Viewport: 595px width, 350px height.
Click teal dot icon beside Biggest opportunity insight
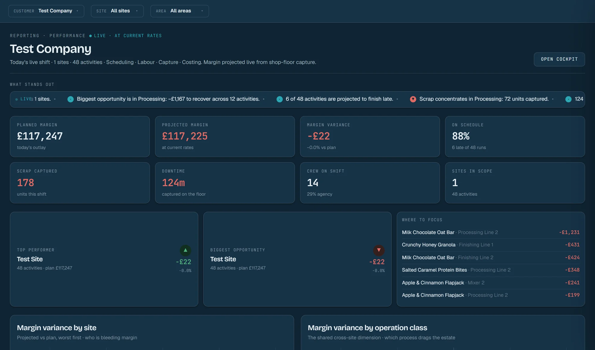[x=71, y=99]
